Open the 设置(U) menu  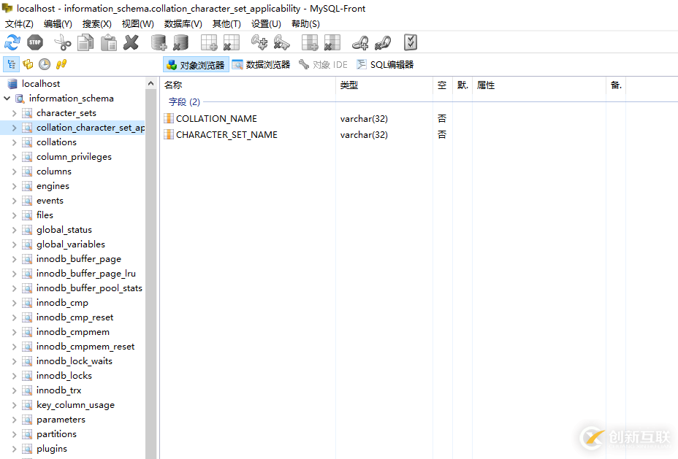click(266, 24)
